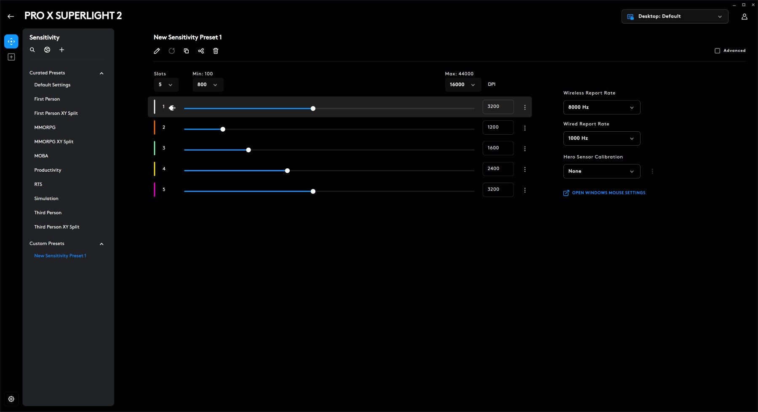Click the pencil icon to rename preset

[157, 51]
